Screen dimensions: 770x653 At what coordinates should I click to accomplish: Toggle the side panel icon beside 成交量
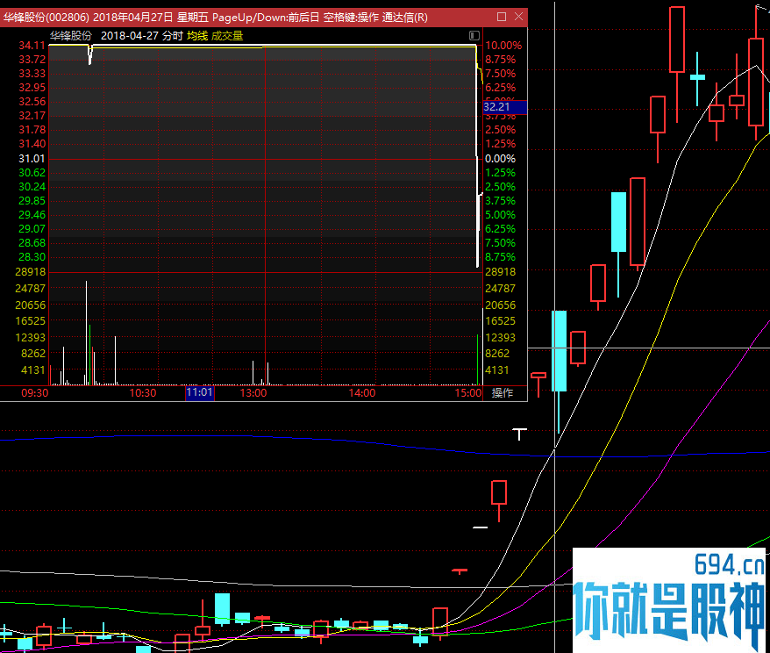click(474, 35)
